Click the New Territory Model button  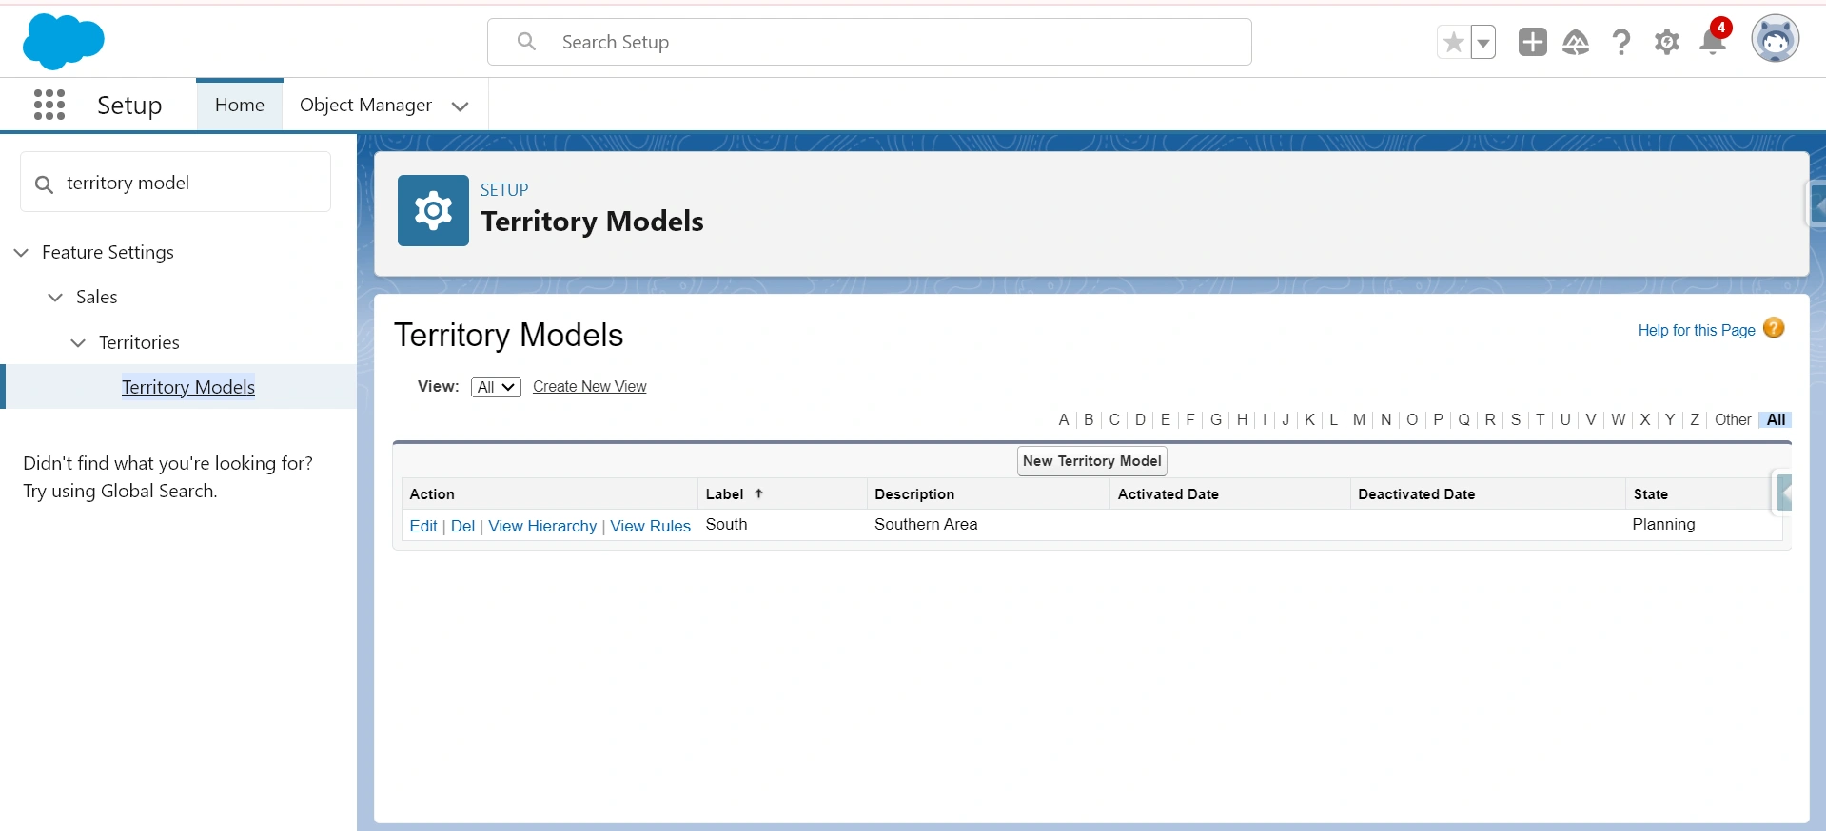pyautogui.click(x=1091, y=461)
